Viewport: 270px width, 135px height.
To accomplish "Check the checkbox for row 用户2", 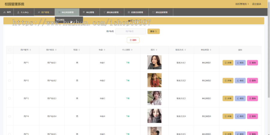I will (x=10, y=81).
